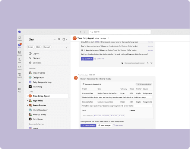Edit the Design Contoso kitchen notes field

coord(117,97)
